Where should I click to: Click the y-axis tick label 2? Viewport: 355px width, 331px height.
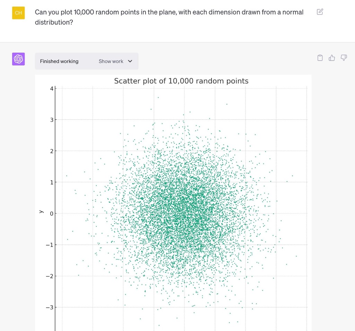(51, 151)
